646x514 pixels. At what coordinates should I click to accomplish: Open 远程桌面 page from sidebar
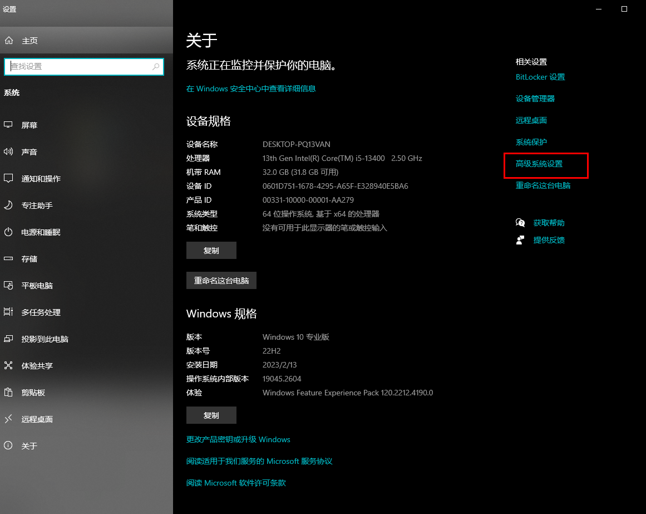86,419
